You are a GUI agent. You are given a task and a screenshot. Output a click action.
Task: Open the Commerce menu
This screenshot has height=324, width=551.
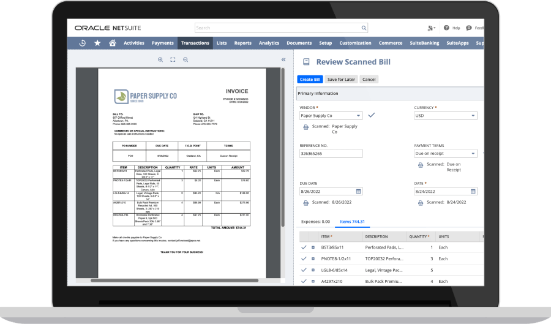tap(391, 43)
